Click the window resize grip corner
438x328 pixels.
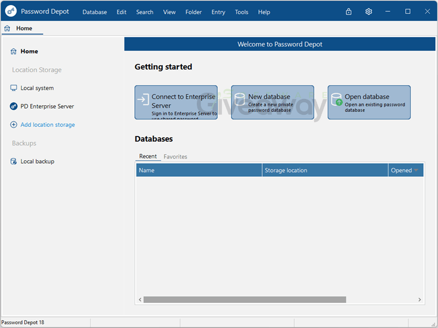pyautogui.click(x=433, y=323)
